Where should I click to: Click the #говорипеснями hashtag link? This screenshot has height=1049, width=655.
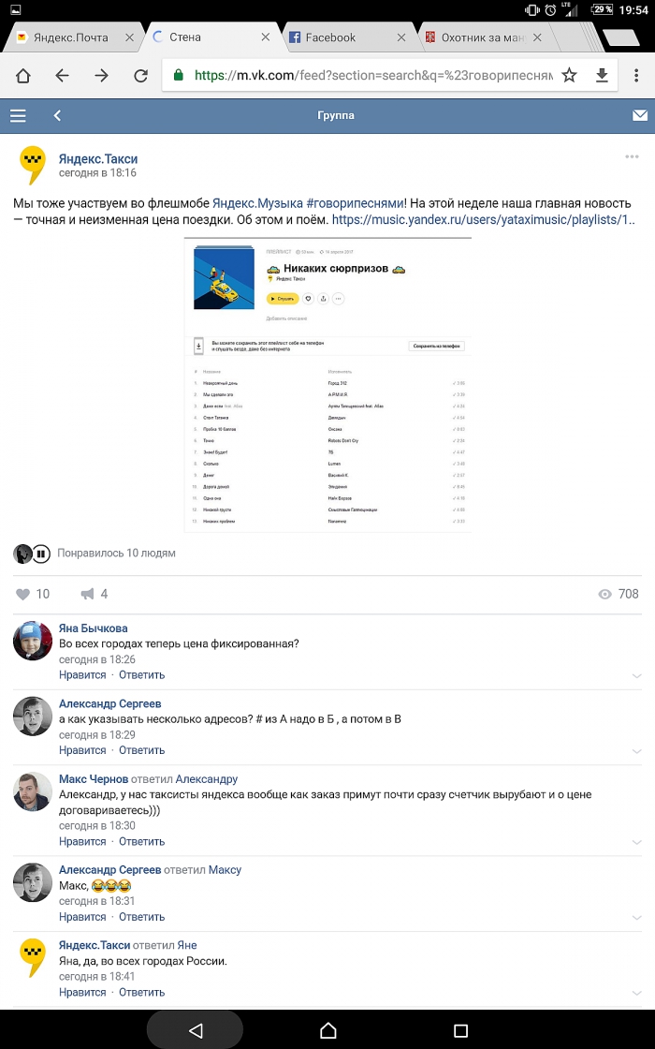(355, 202)
